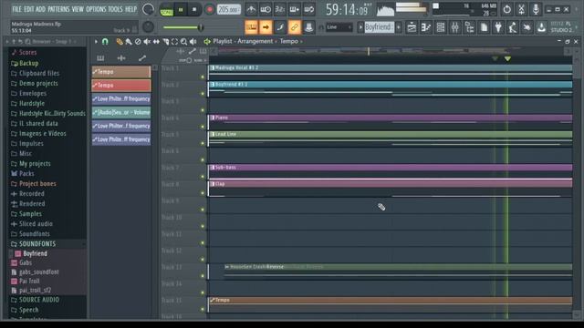Open the Playlist view from toolbar
Viewport: 584px width, 328px height.
pos(412,27)
